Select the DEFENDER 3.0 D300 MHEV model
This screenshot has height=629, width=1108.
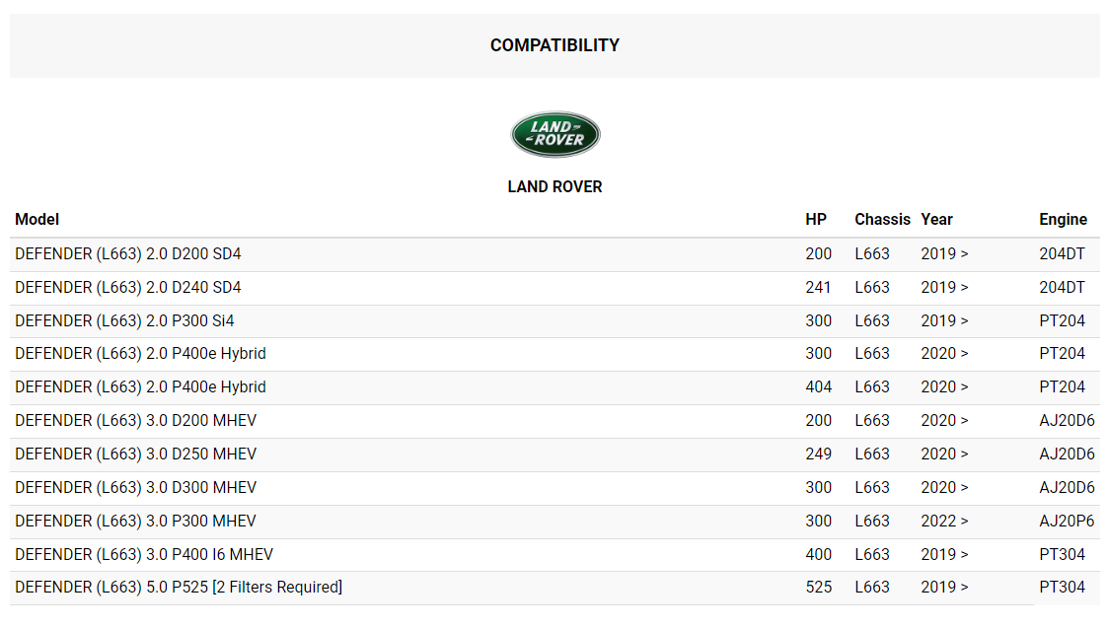click(136, 488)
